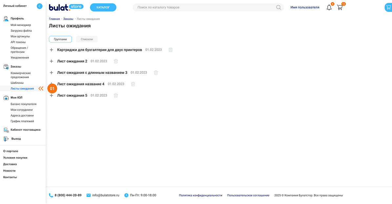Expand 'Лист ожидания 2' with plus icon
Viewport: 392px width, 204px height.
tap(52, 61)
